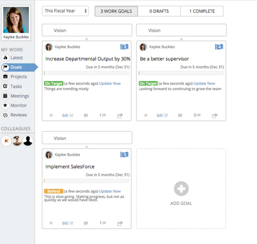The width and height of the screenshot is (257, 244).
Task: Switch to the 1 Complete tab
Action: coord(202,11)
